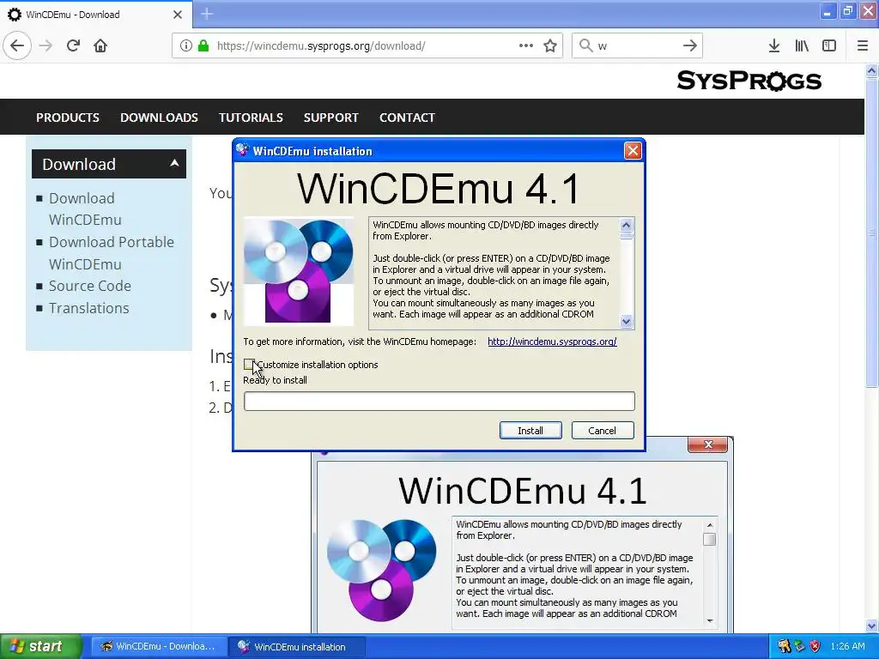
Task: Open the PRODUCTS menu
Action: pyautogui.click(x=68, y=118)
